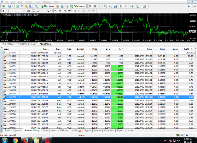Sort by the Symbol column header

[80, 49]
